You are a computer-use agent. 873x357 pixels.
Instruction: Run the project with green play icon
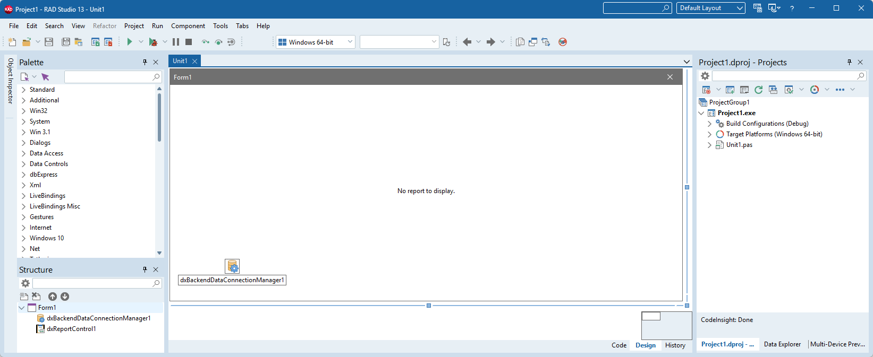(x=130, y=42)
